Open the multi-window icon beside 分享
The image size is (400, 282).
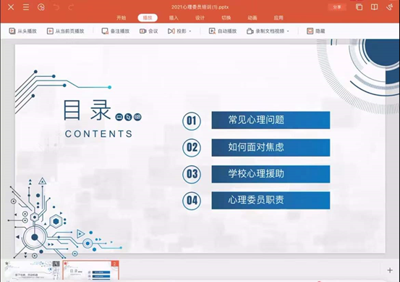coord(359,7)
